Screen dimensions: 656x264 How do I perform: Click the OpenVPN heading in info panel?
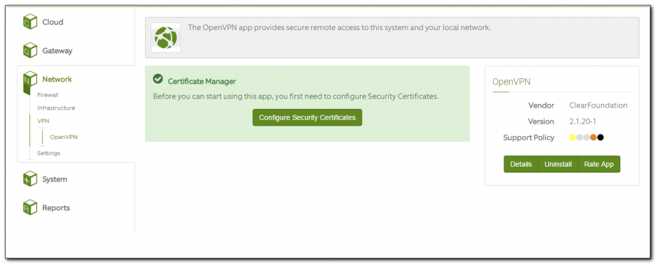click(511, 82)
